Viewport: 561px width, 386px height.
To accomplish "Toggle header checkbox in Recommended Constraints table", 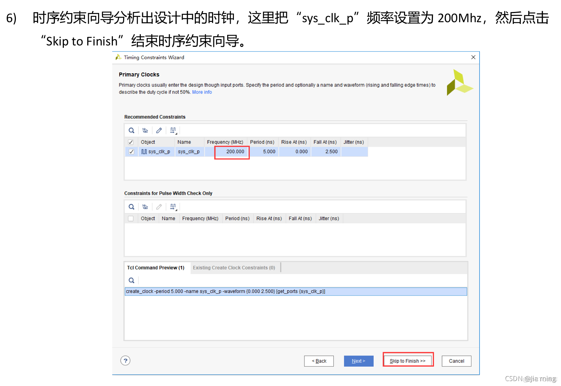I will [131, 142].
